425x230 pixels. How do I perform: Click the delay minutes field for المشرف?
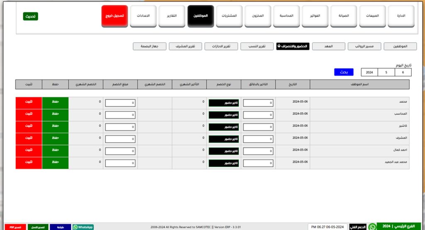tap(258, 139)
